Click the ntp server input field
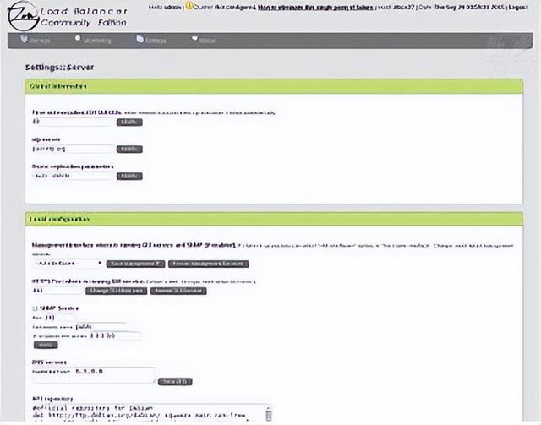Viewport: 541px width, 425px height. [71, 149]
